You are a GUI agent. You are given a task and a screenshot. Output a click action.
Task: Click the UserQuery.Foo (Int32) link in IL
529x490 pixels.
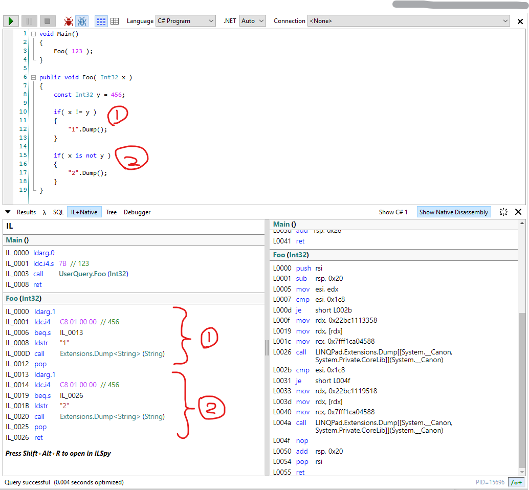point(94,274)
